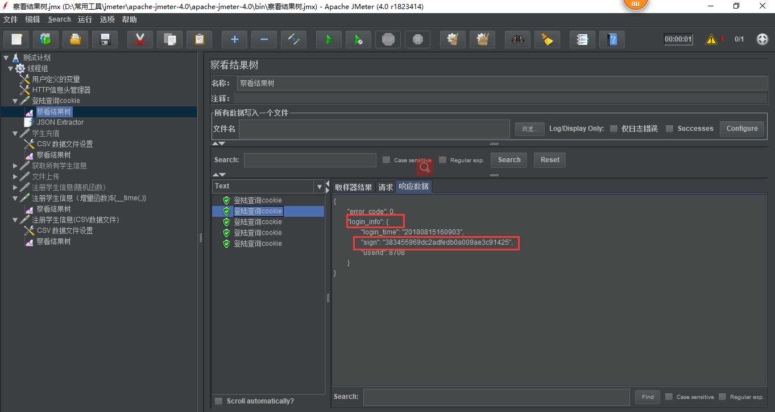Click the Clear all results icon
The image size is (775, 412).
pyautogui.click(x=482, y=39)
